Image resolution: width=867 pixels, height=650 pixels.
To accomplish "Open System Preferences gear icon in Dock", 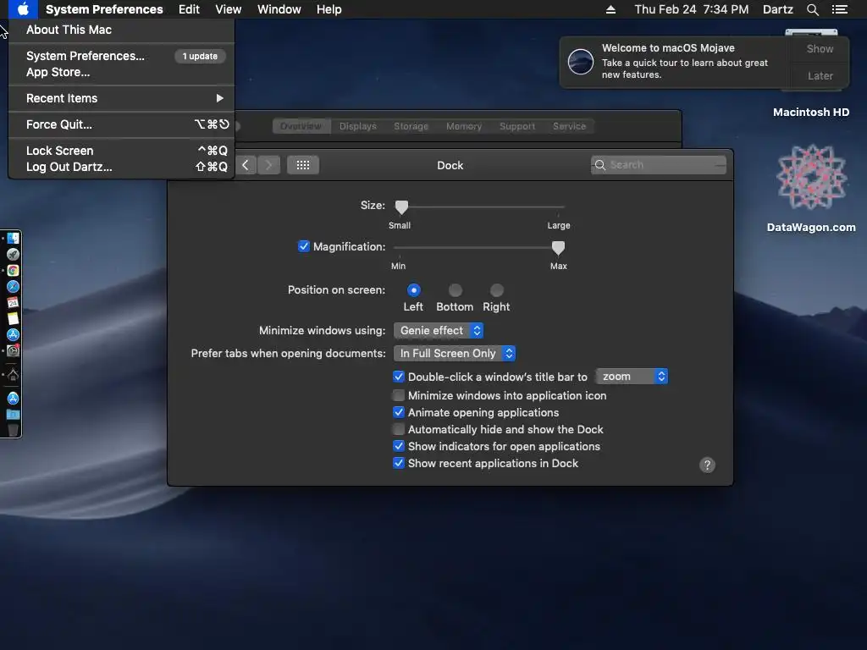I will pyautogui.click(x=13, y=350).
